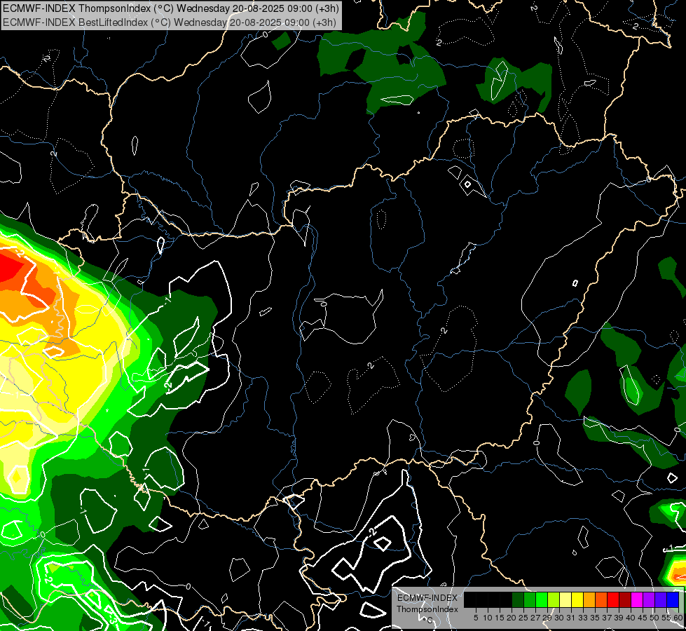Select the purple 45–50 legend swatch
This screenshot has height=631, width=686.
click(649, 599)
